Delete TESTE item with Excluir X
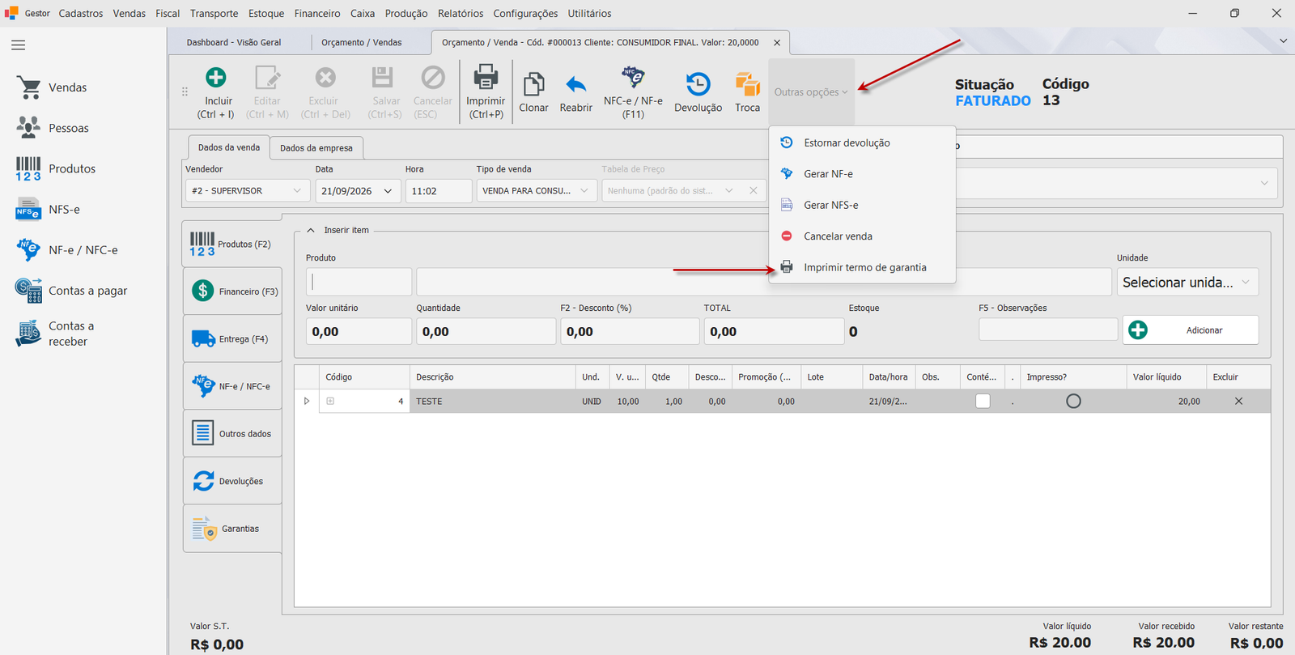This screenshot has height=655, width=1295. (x=1238, y=401)
